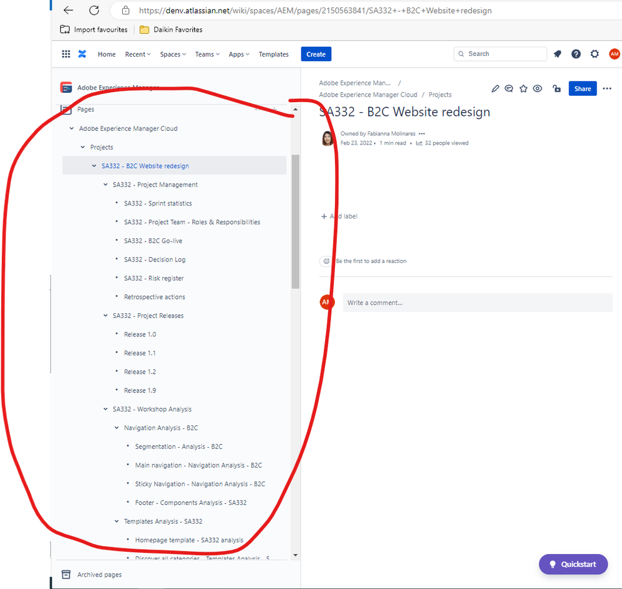Open the Teams dropdown menu
This screenshot has height=589, width=622.
tap(207, 54)
